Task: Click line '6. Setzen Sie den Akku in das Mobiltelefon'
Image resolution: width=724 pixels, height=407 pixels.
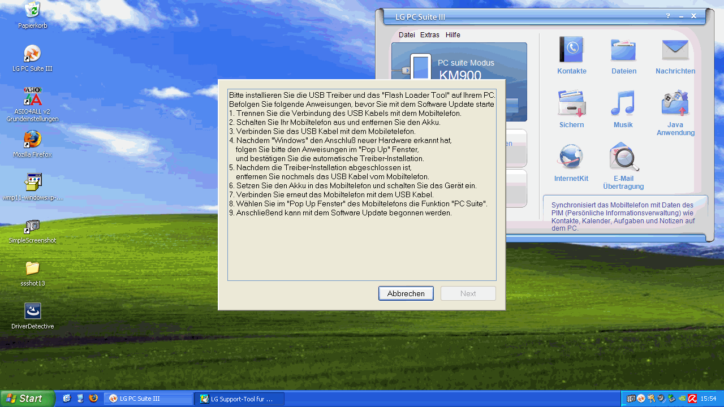Action: click(x=353, y=185)
